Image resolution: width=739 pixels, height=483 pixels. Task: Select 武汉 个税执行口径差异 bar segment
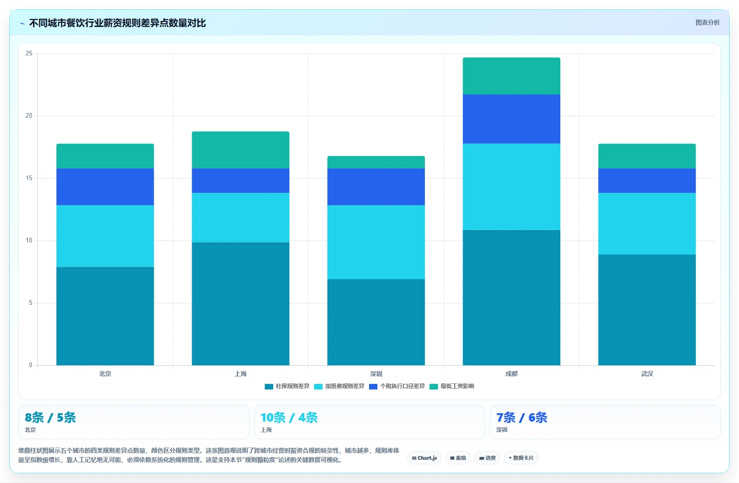pyautogui.click(x=647, y=181)
